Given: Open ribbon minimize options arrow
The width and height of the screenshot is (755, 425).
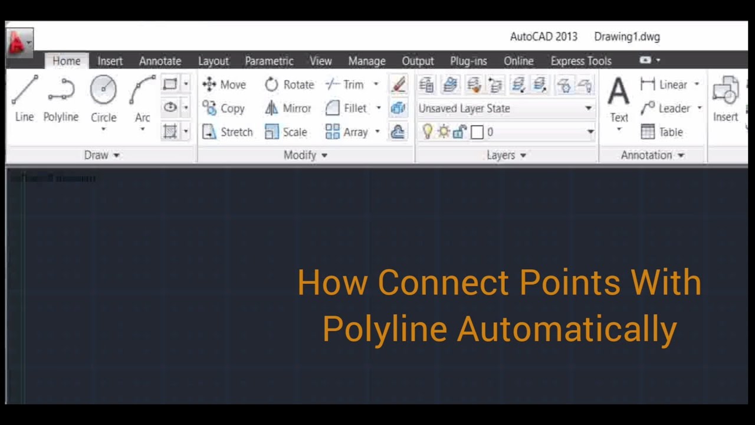Looking at the screenshot, I should tap(658, 60).
